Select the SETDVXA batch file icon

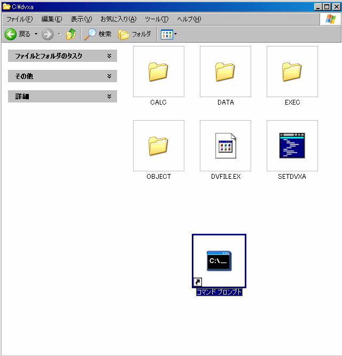pos(292,146)
